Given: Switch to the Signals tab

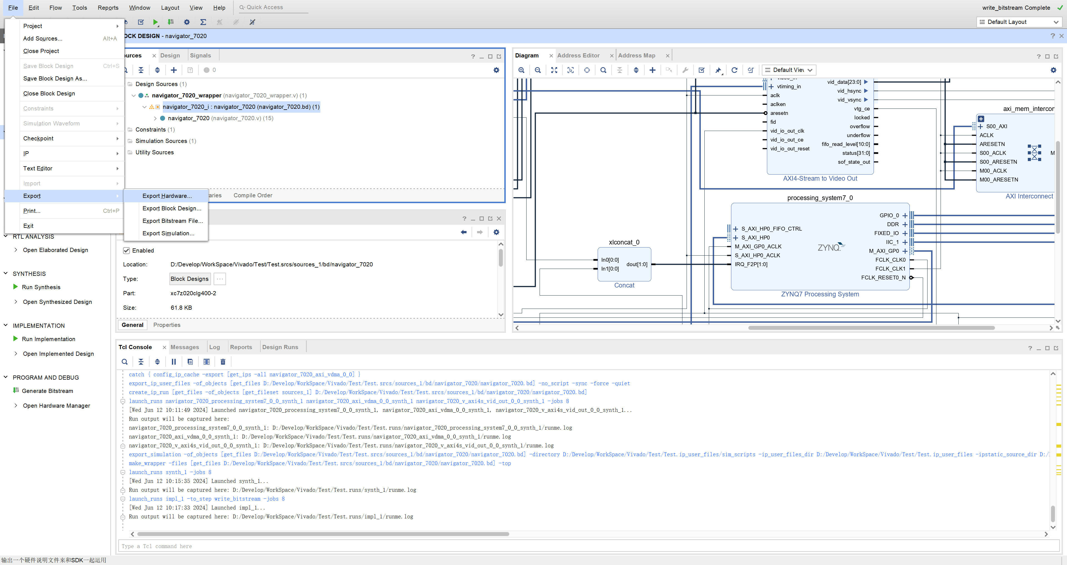Looking at the screenshot, I should [200, 56].
